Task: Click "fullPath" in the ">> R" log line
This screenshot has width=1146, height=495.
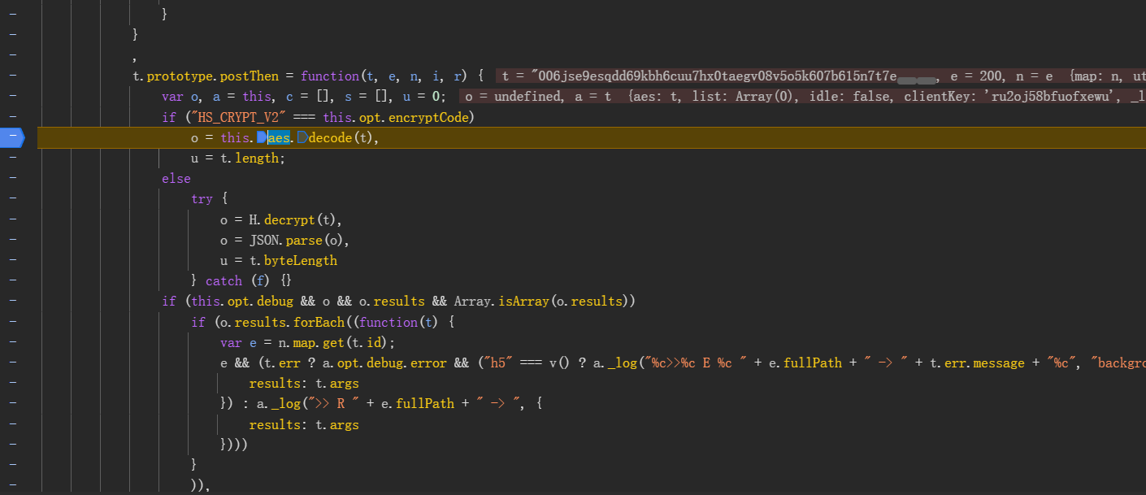Action: coord(424,404)
